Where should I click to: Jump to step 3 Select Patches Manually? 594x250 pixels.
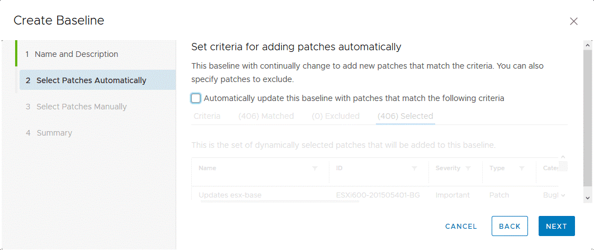pyautogui.click(x=82, y=107)
